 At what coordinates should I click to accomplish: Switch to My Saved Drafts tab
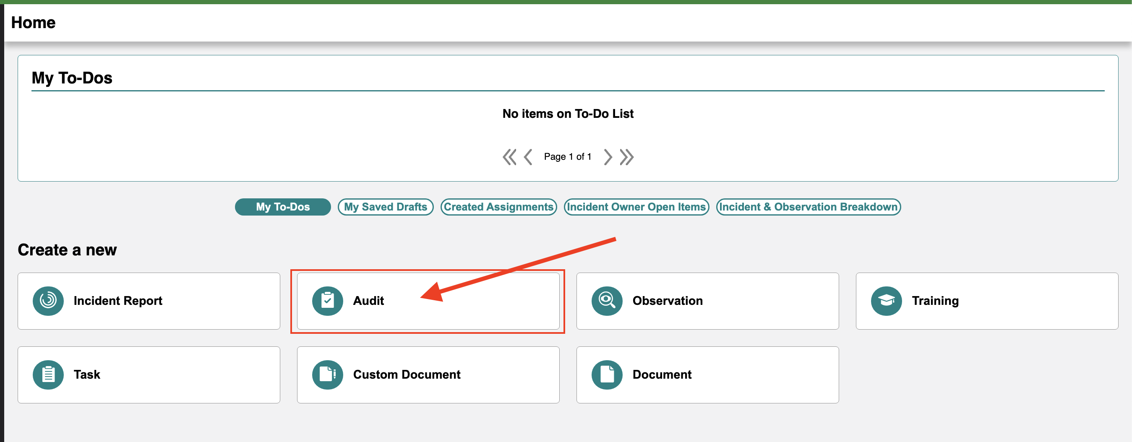click(386, 207)
